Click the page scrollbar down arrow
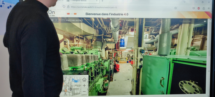 coord(209,96)
